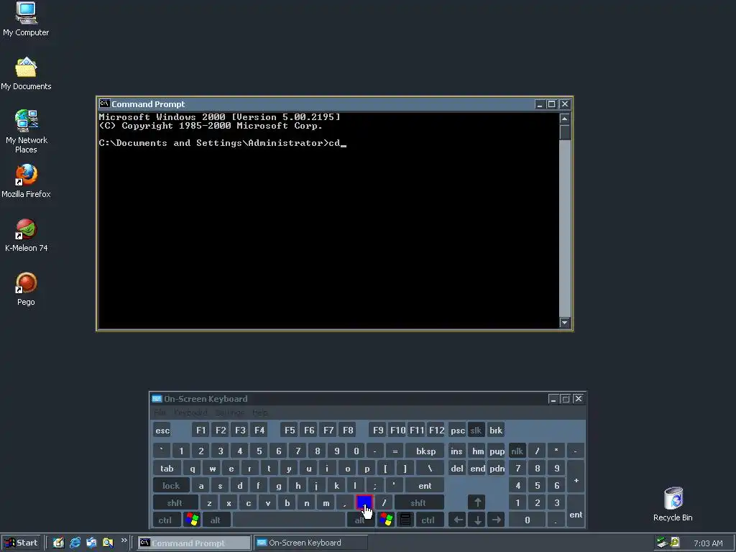Image resolution: width=736 pixels, height=552 pixels.
Task: Click the right arrow key
Action: coord(496,520)
